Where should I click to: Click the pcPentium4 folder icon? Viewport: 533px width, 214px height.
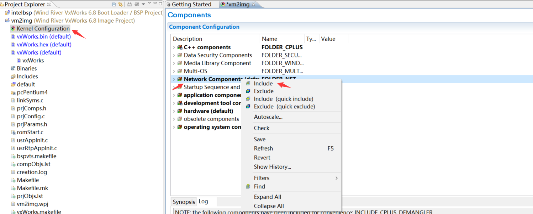(x=13, y=92)
